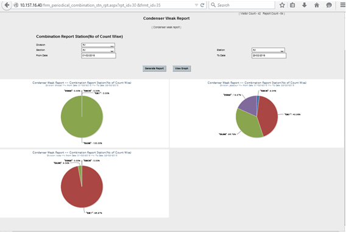Open the chat smiley icon

point(329,5)
